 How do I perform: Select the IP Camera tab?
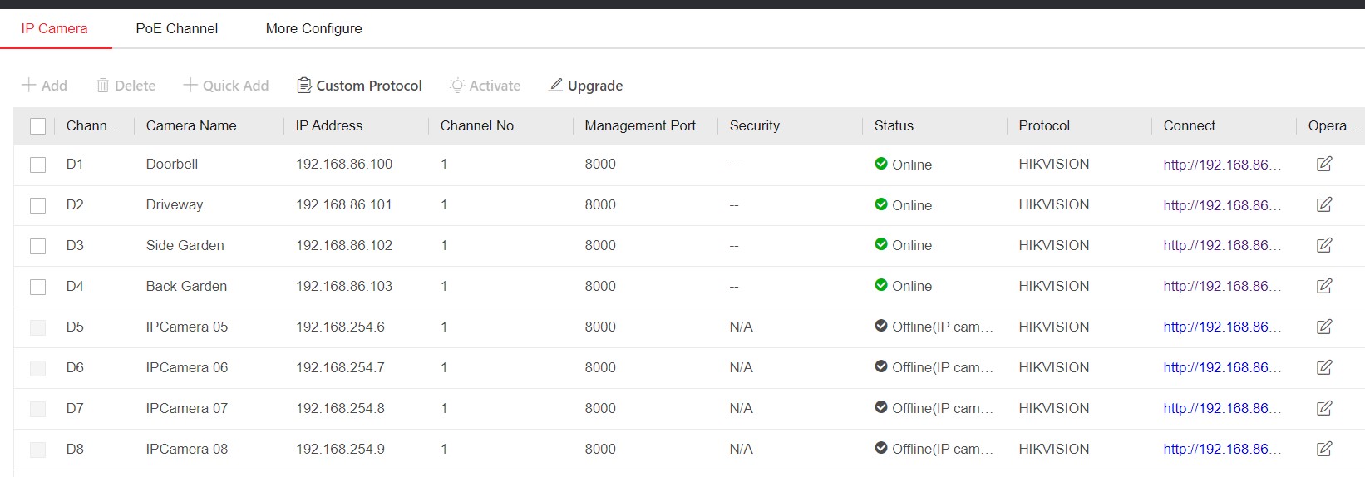click(54, 28)
